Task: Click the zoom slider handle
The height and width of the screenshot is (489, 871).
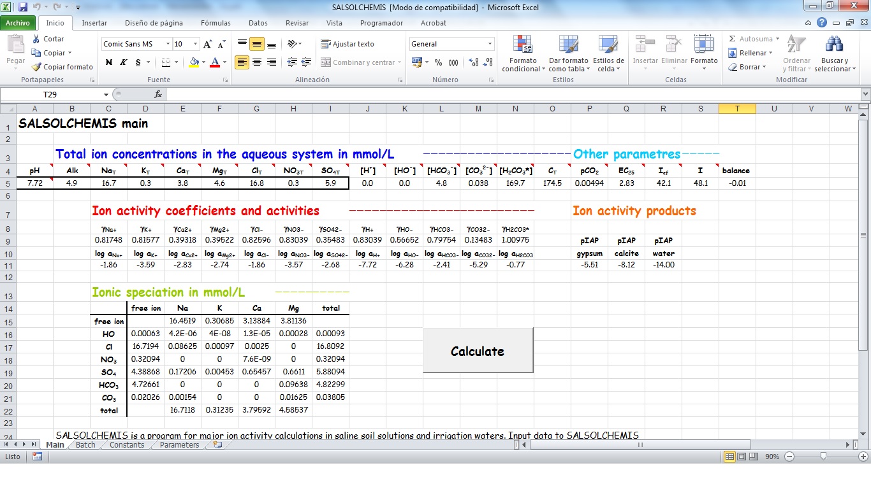Action: click(823, 457)
